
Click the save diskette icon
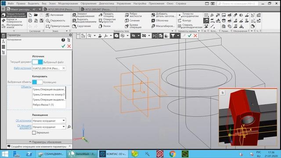click(42, 21)
